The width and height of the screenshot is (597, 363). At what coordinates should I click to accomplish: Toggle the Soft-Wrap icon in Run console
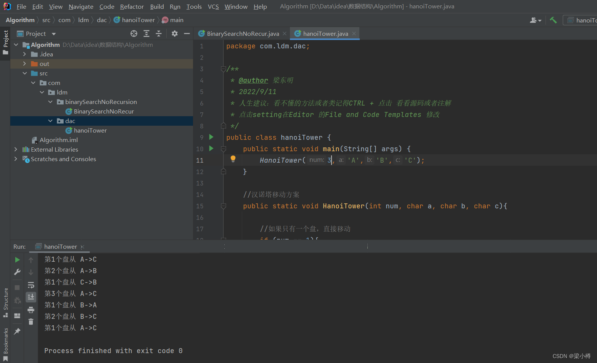(x=31, y=285)
